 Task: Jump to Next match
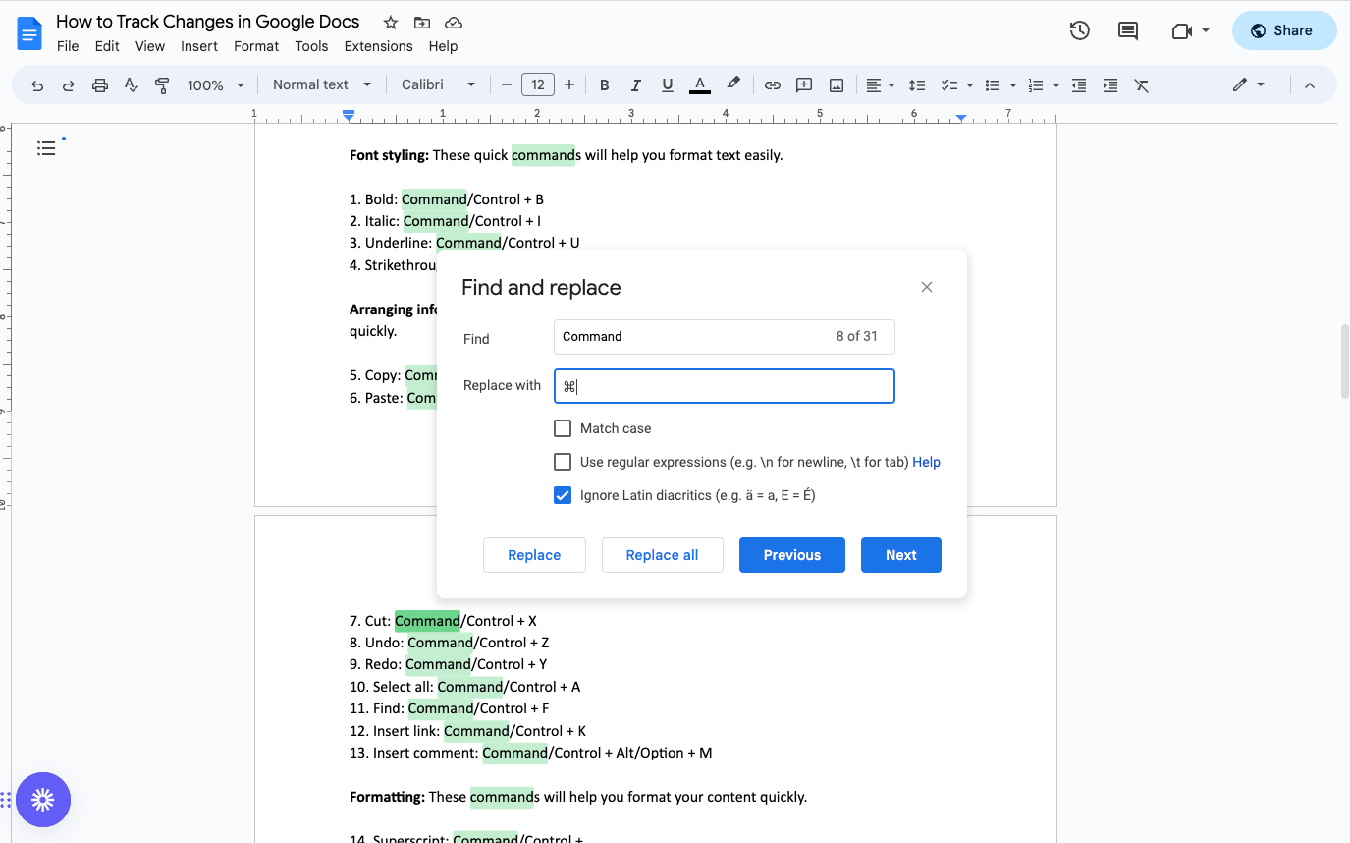[901, 555]
